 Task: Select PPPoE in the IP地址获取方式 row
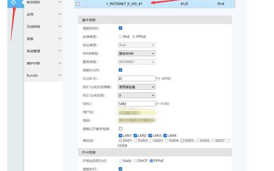tap(151, 161)
